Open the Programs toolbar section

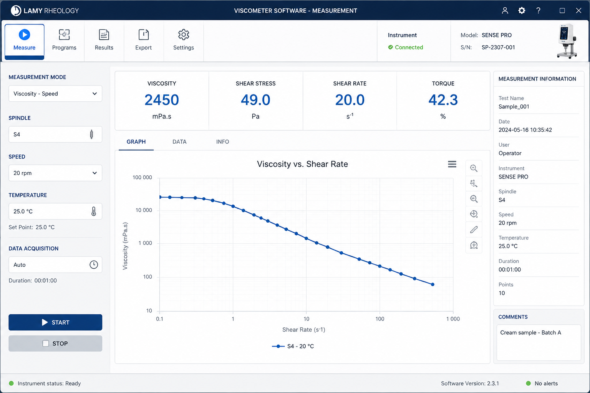point(64,40)
